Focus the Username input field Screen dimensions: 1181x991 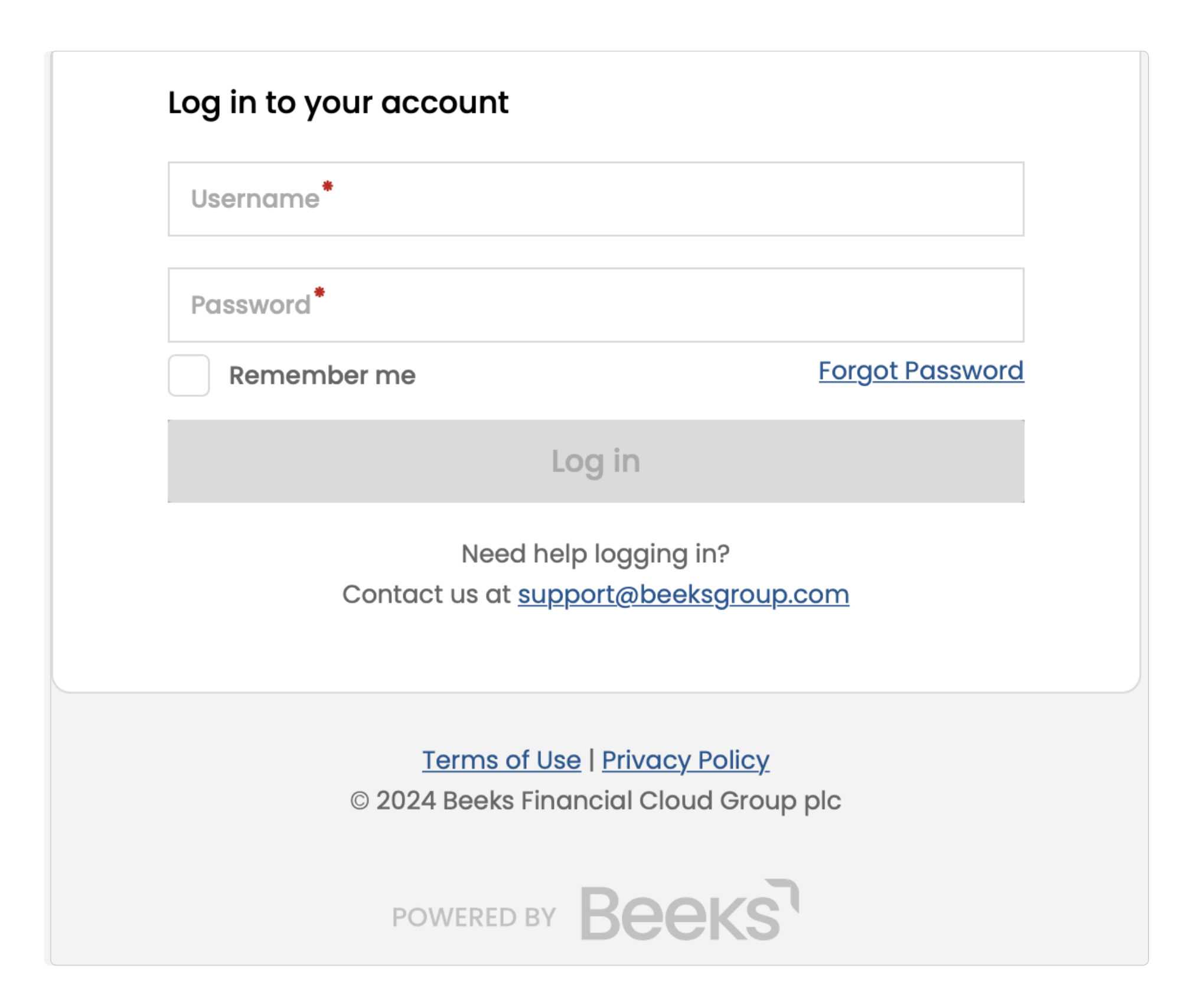click(596, 199)
